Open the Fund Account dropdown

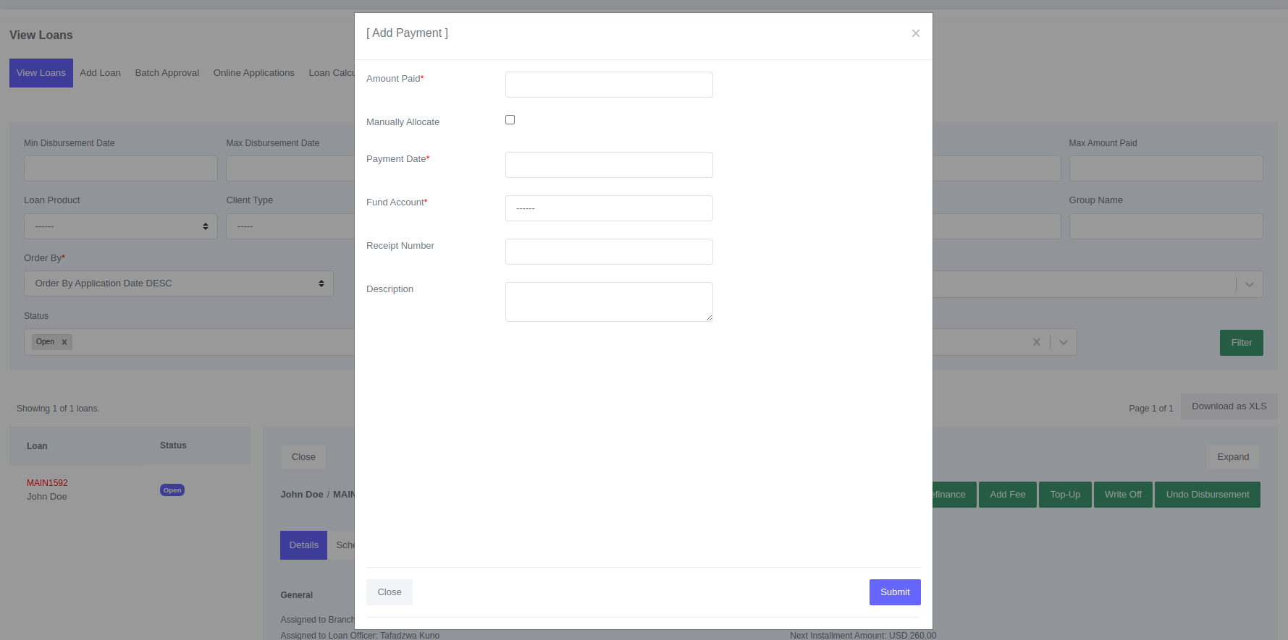(x=608, y=208)
